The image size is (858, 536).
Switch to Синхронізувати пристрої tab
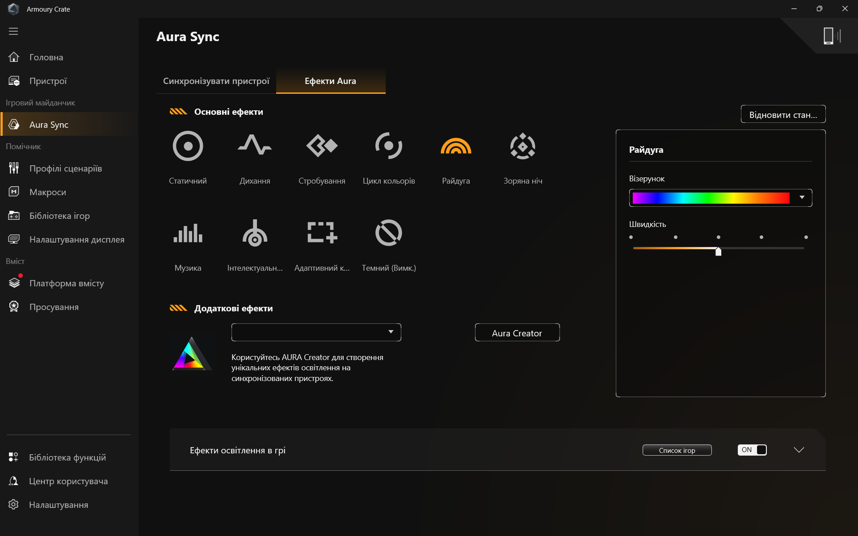216,81
